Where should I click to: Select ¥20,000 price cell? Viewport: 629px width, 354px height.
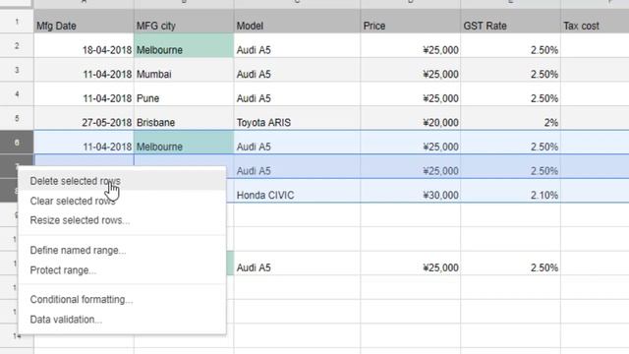pos(411,118)
